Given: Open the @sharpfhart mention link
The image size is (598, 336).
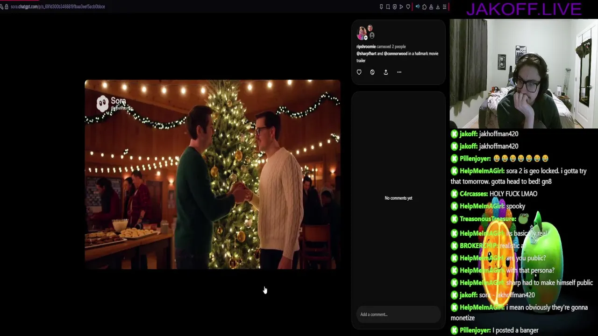Looking at the screenshot, I should tap(366, 54).
